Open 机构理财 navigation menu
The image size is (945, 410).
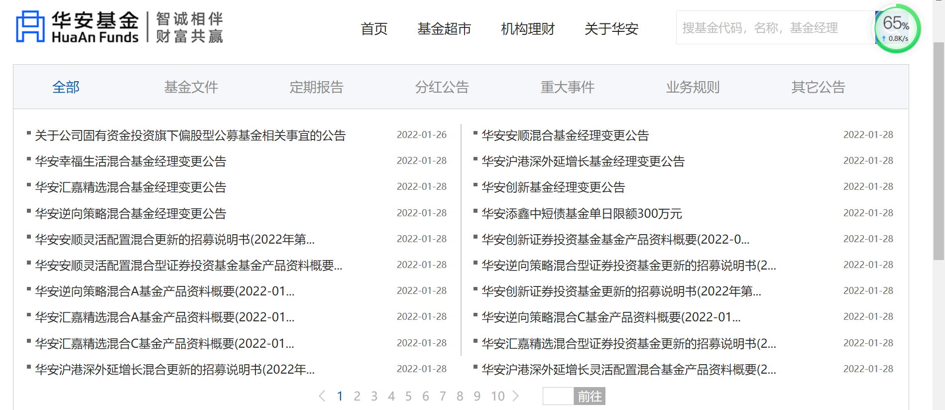pos(528,29)
